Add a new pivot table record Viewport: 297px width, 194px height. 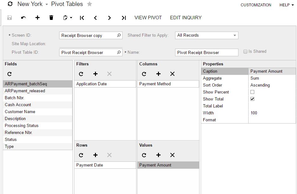point(37,18)
